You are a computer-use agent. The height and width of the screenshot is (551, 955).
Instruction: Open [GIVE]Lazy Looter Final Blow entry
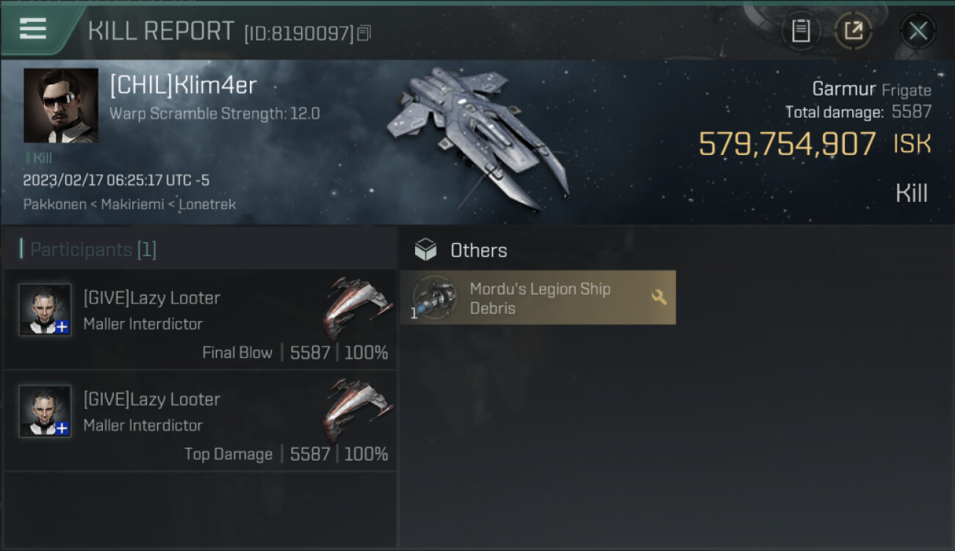(201, 320)
